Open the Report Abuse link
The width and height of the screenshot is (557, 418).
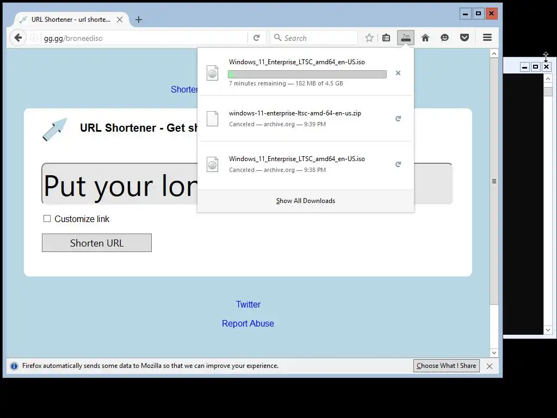pos(248,323)
